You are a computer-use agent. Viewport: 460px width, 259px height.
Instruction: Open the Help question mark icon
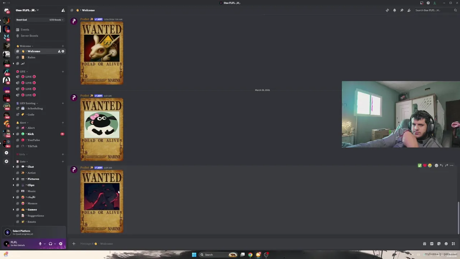pos(428,3)
